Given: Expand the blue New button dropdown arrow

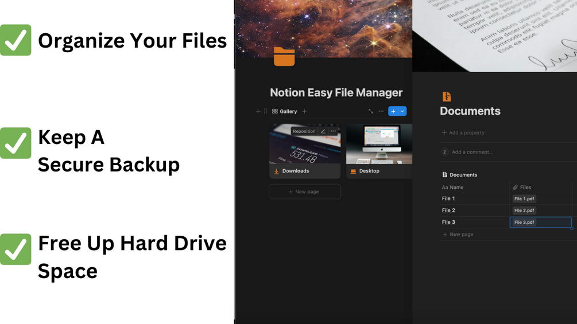Looking at the screenshot, I should [402, 111].
